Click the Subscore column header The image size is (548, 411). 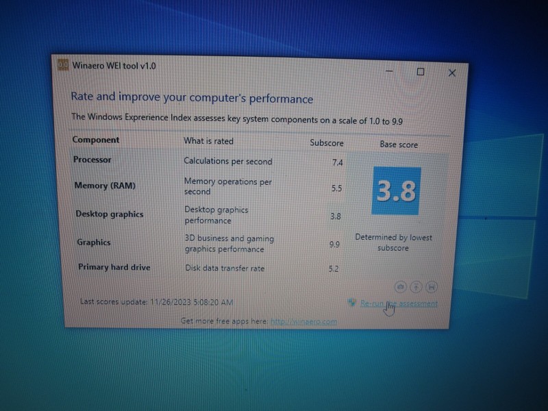point(327,143)
